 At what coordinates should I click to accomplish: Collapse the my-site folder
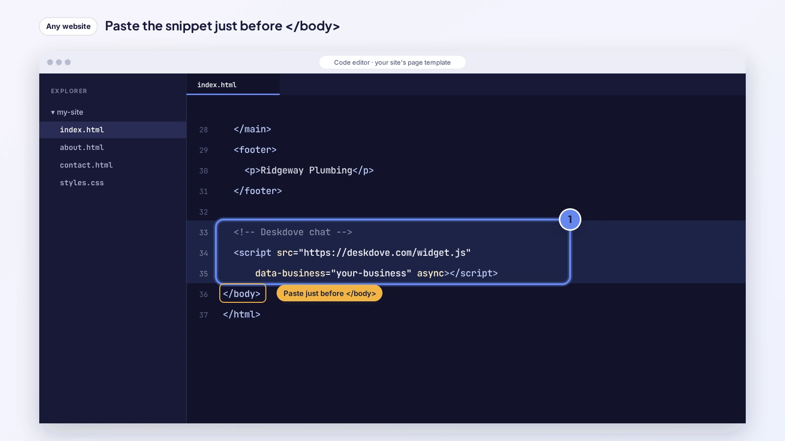pos(67,112)
